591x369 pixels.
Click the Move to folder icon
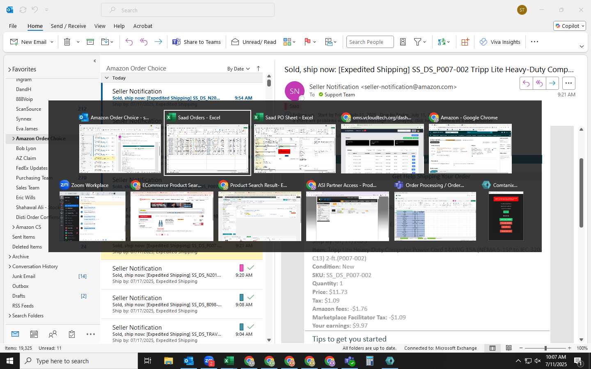point(105,42)
